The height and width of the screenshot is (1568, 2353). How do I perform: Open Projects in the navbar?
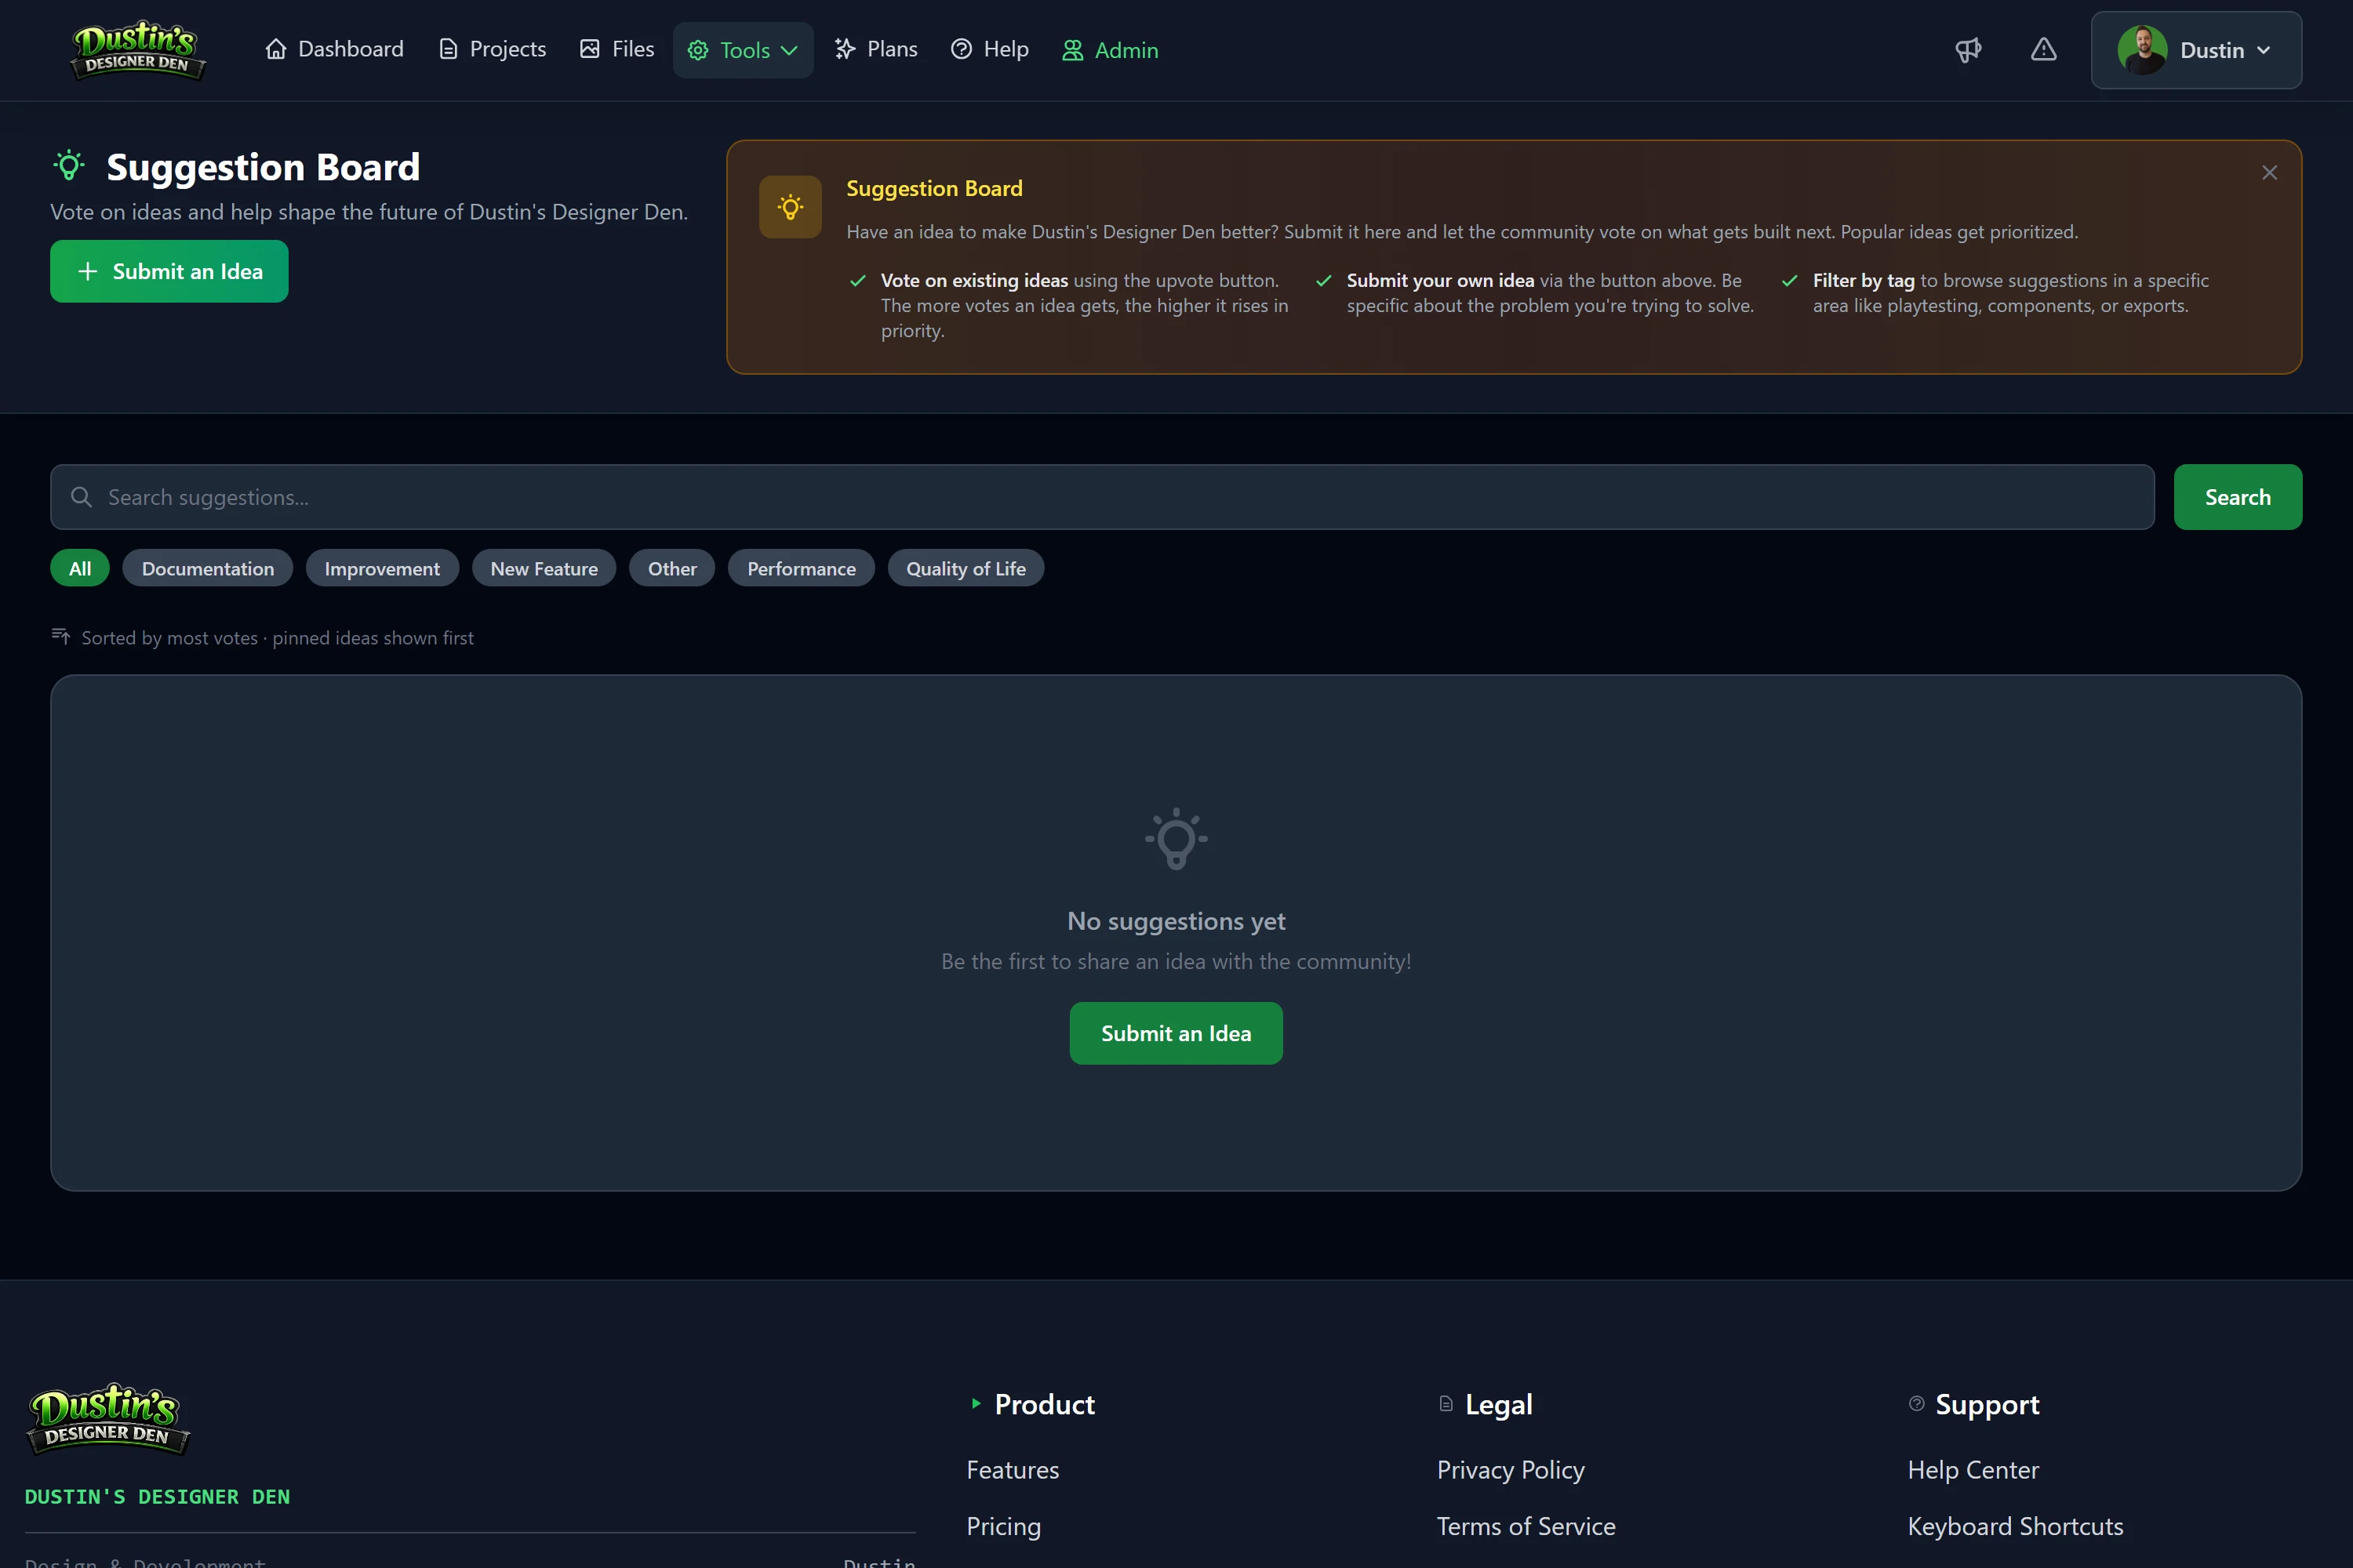coord(493,49)
